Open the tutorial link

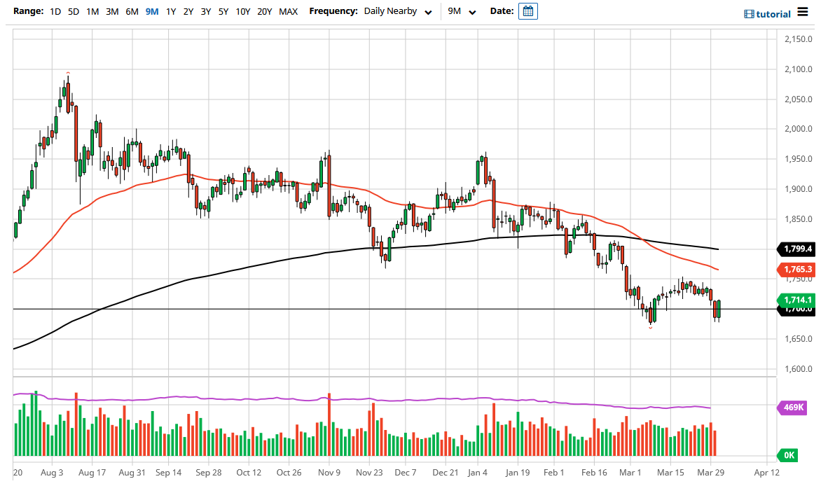pos(773,14)
